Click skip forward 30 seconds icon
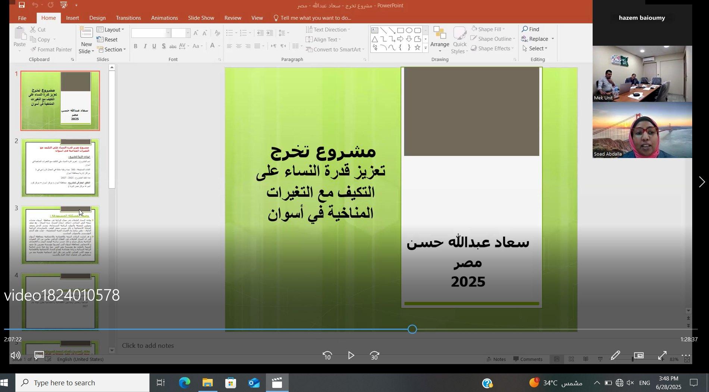Screen dimensions: 709x392 click(x=374, y=356)
